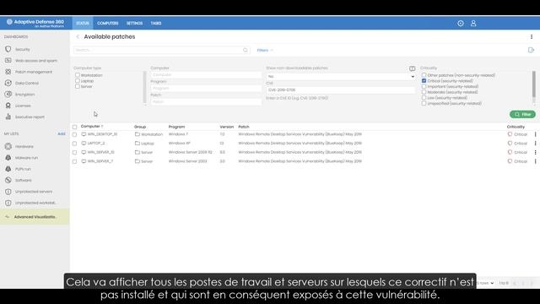Check Low (security-related) criticality
Viewport: 540px width, 304px height.
(424, 98)
